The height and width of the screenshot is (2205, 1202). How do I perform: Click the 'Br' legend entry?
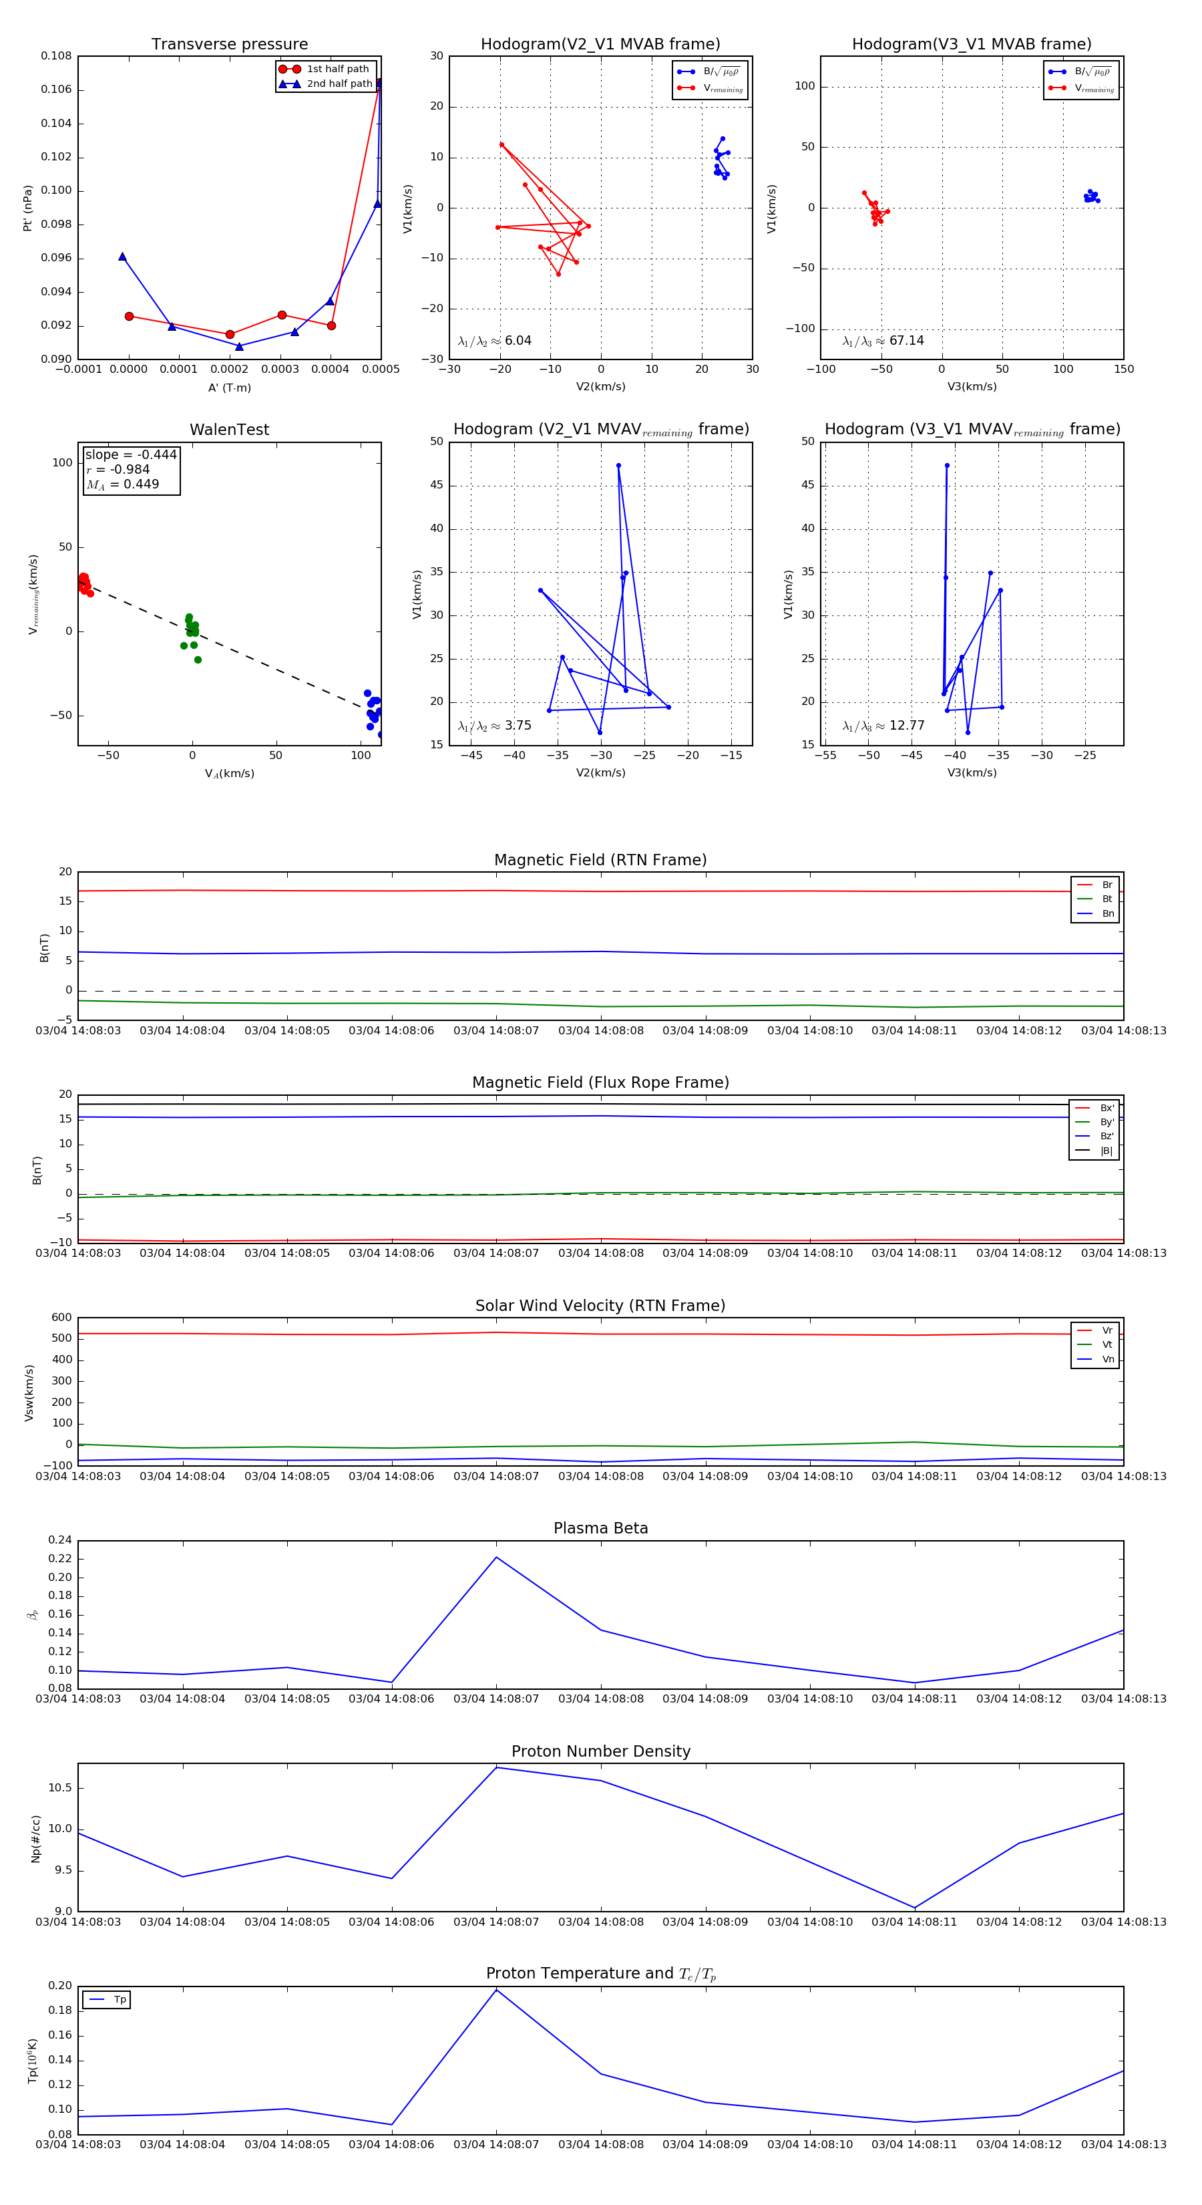[x=1095, y=885]
